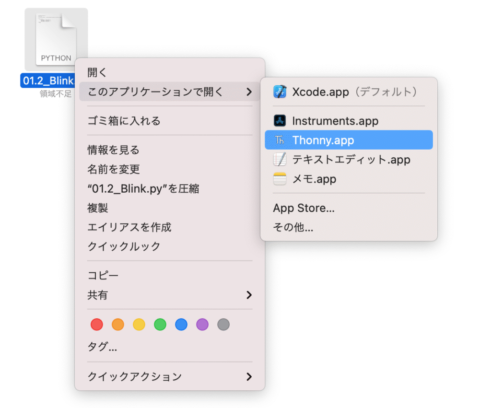
Task: Click the Notes (メモ) app icon
Action: (x=280, y=179)
